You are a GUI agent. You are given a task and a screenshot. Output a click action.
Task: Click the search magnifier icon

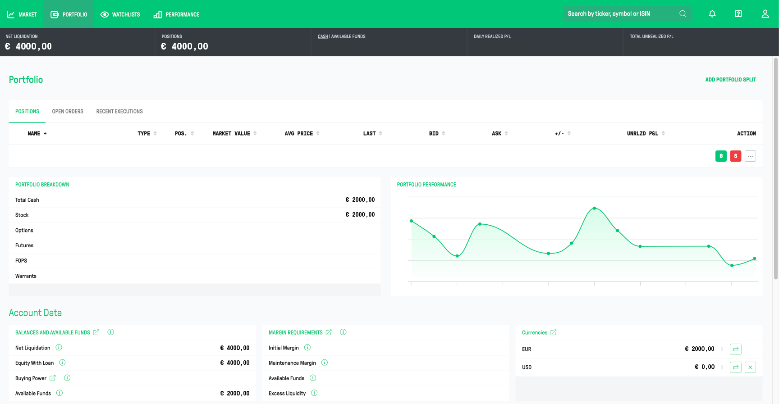point(683,14)
